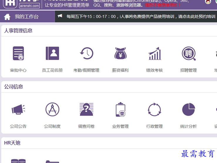This screenshot has height=163, width=217.
Task: Click the training notice about 每周五下午15:00-17:00
Action: (141, 17)
